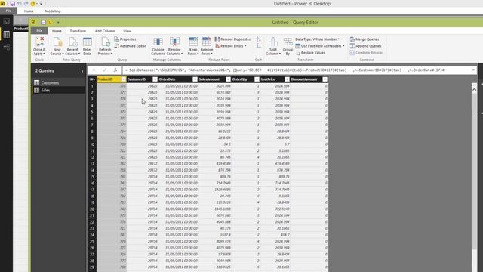Open OrderQty column filter dropdown

pos(257,79)
